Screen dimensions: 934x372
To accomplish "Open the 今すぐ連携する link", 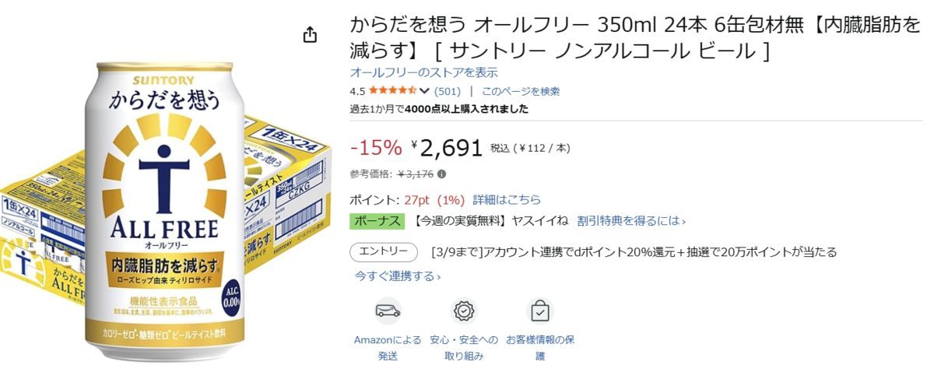I will pos(398,276).
